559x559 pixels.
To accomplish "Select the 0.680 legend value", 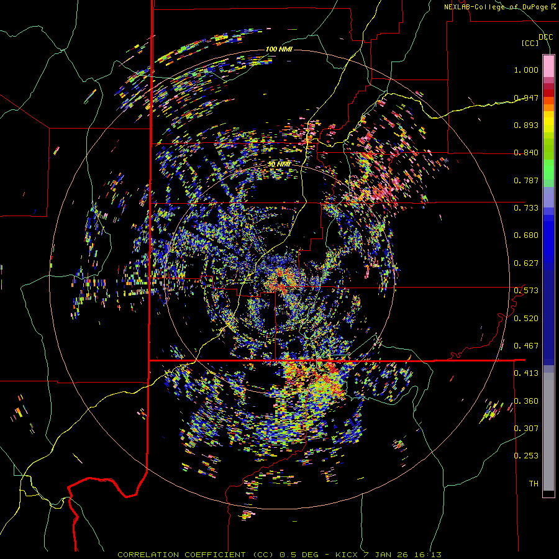I will (526, 235).
